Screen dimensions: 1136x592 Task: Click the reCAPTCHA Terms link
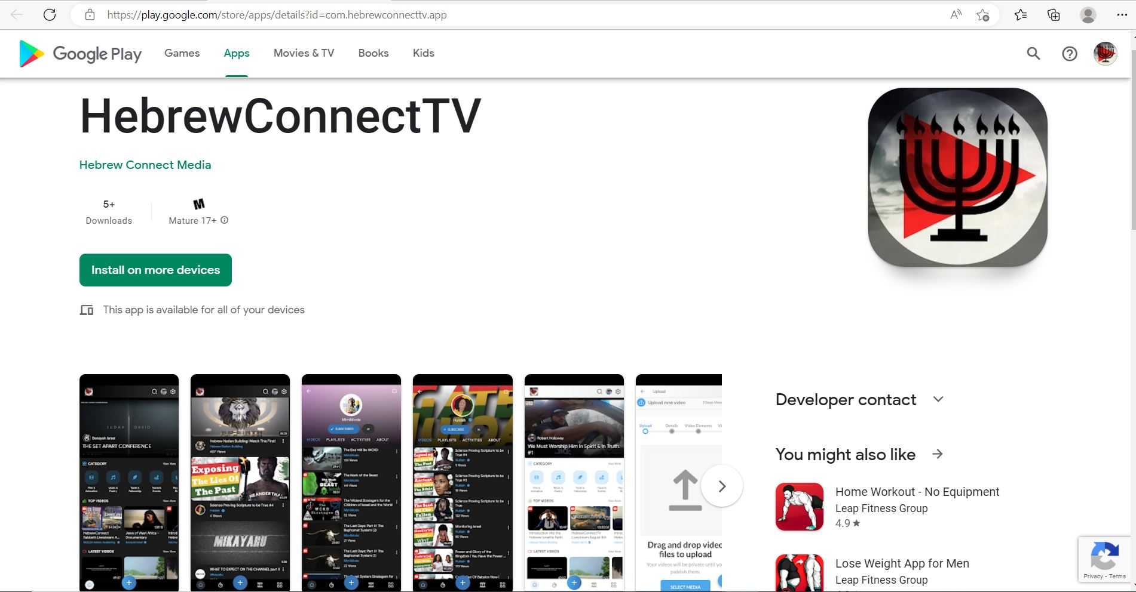coord(1117,576)
